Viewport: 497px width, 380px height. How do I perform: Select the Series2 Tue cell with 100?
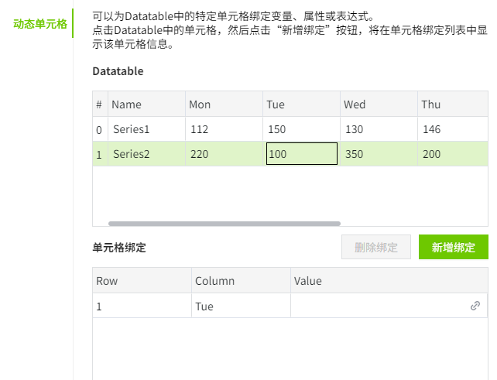301,154
